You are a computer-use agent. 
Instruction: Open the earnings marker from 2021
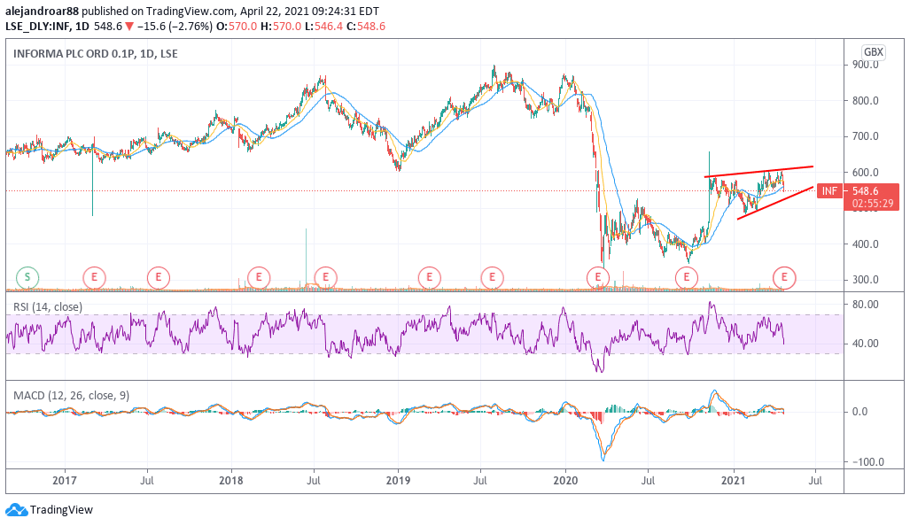point(785,278)
